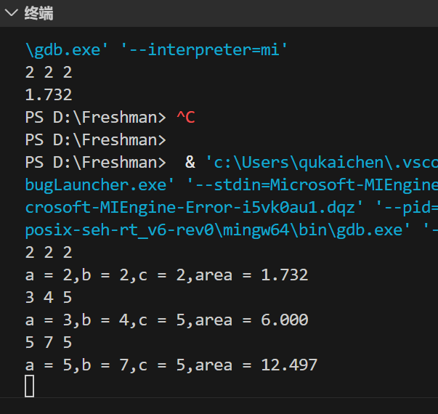Select the 终端 panel title
Screen dimensions: 438x414
pos(38,14)
